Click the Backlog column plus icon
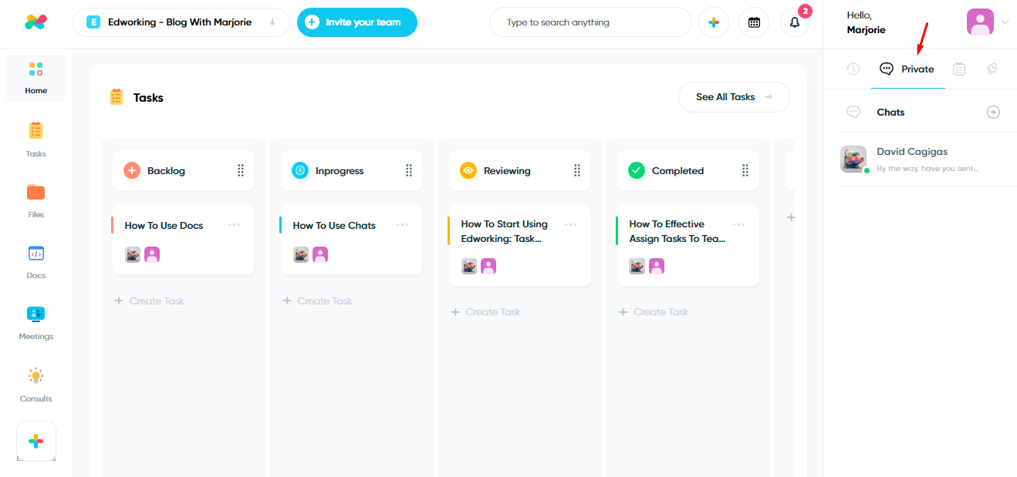The image size is (1017, 477). click(x=132, y=170)
